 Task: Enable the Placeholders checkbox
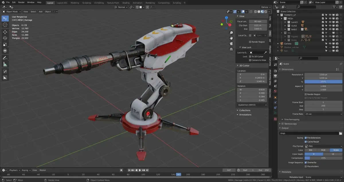(x=306, y=166)
